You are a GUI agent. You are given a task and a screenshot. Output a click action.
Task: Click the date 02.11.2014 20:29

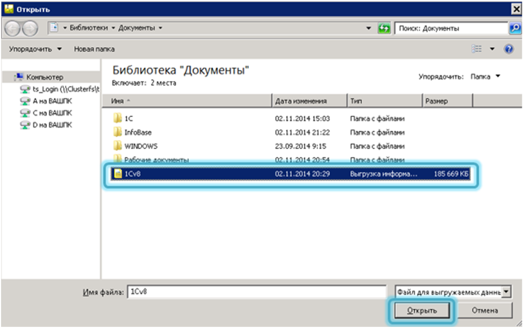[302, 173]
